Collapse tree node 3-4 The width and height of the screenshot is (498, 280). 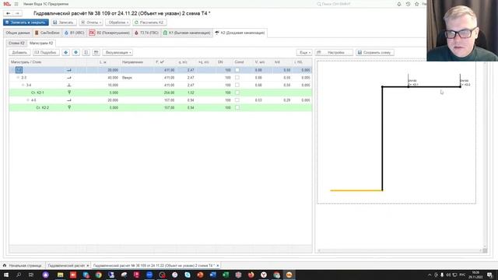[x=23, y=85]
